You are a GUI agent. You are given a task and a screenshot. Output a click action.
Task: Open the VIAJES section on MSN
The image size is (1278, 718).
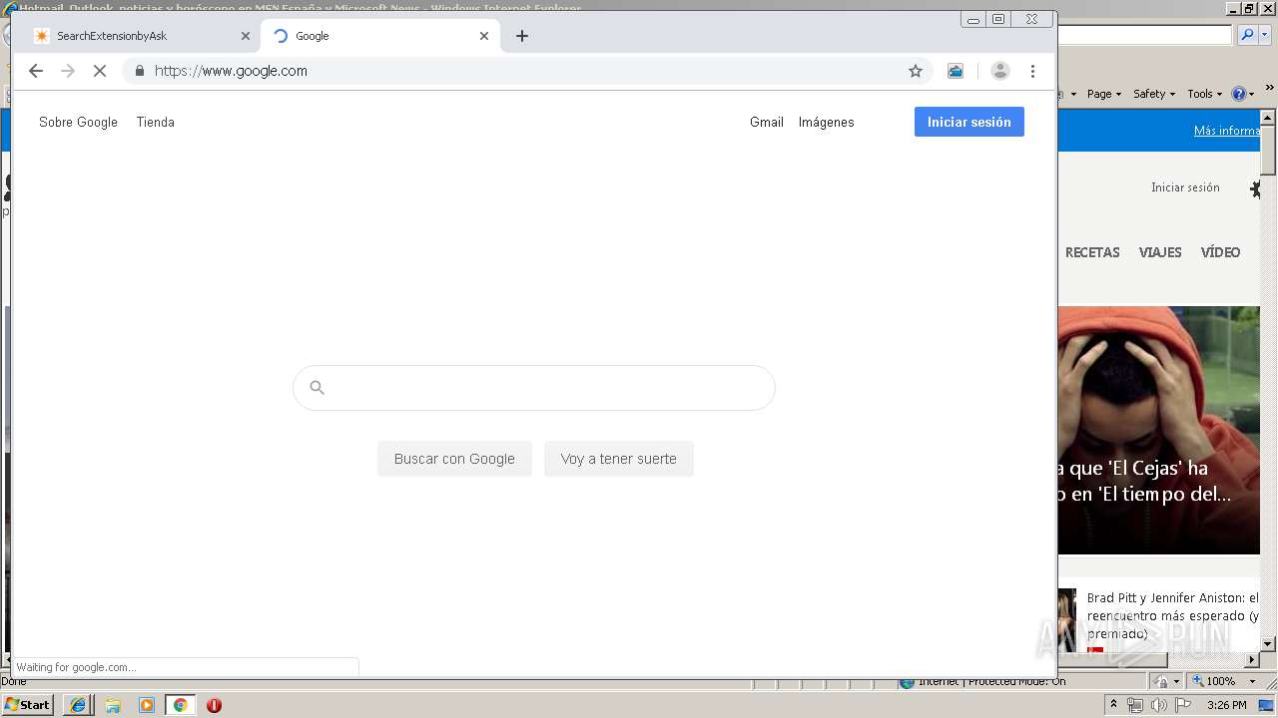(x=1160, y=252)
